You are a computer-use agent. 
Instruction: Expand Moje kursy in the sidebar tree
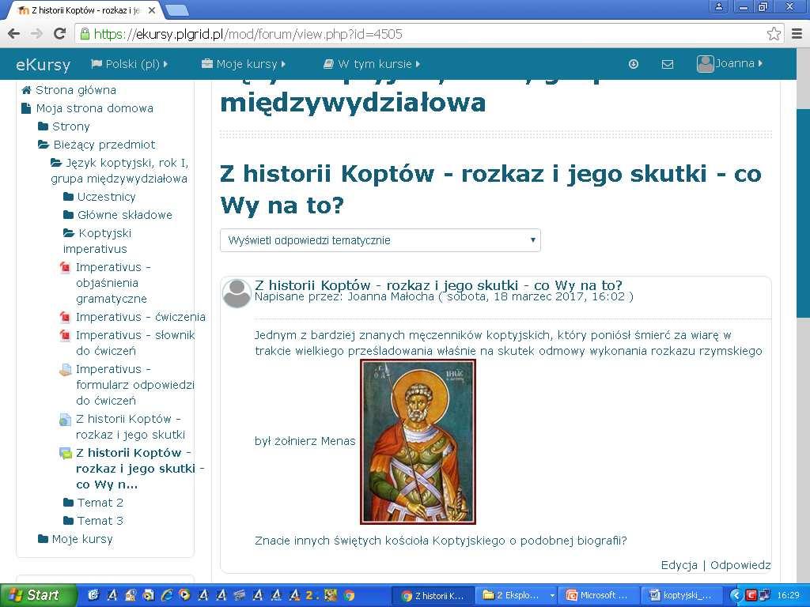click(x=82, y=539)
